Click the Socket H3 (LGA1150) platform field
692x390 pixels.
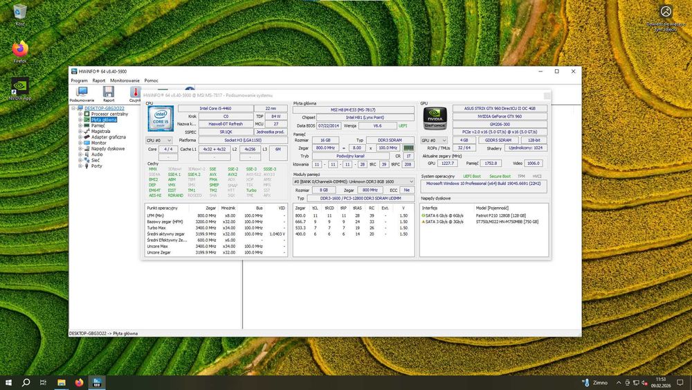click(243, 141)
